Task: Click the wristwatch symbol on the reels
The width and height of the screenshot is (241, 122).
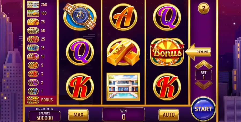Action: (80, 17)
